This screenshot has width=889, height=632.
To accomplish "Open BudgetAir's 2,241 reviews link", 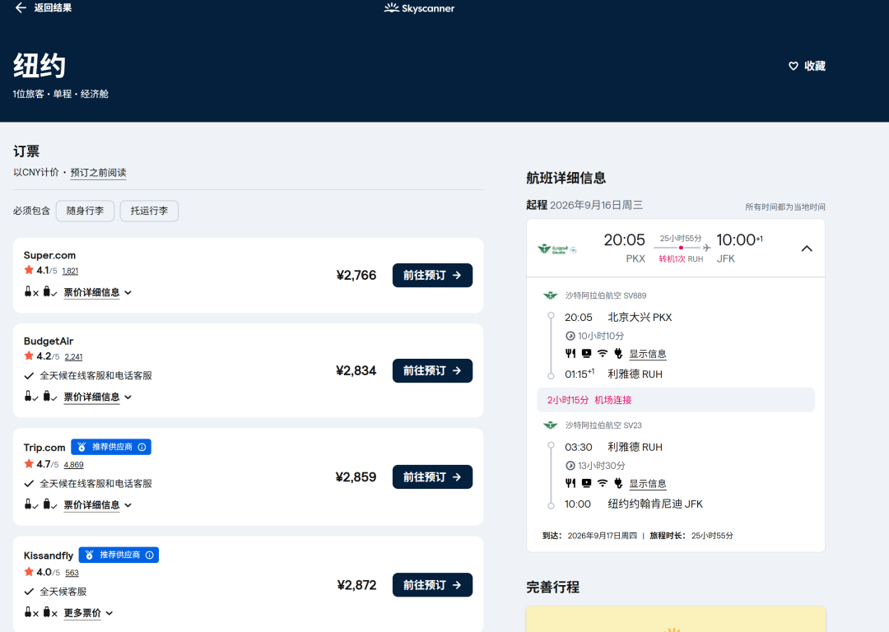I will click(74, 357).
